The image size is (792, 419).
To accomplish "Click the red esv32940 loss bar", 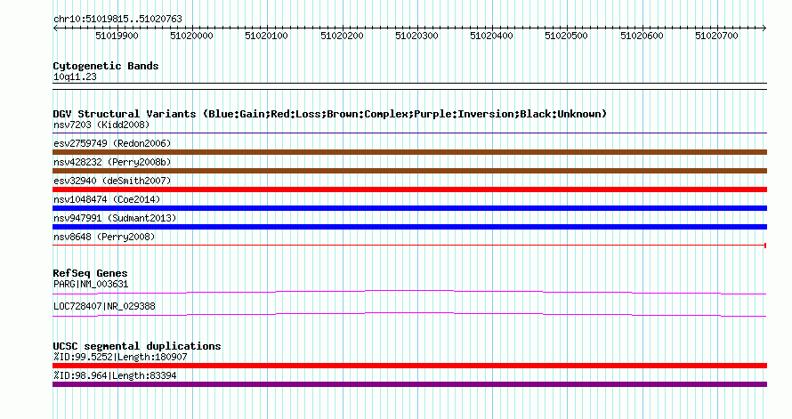I will coord(409,189).
